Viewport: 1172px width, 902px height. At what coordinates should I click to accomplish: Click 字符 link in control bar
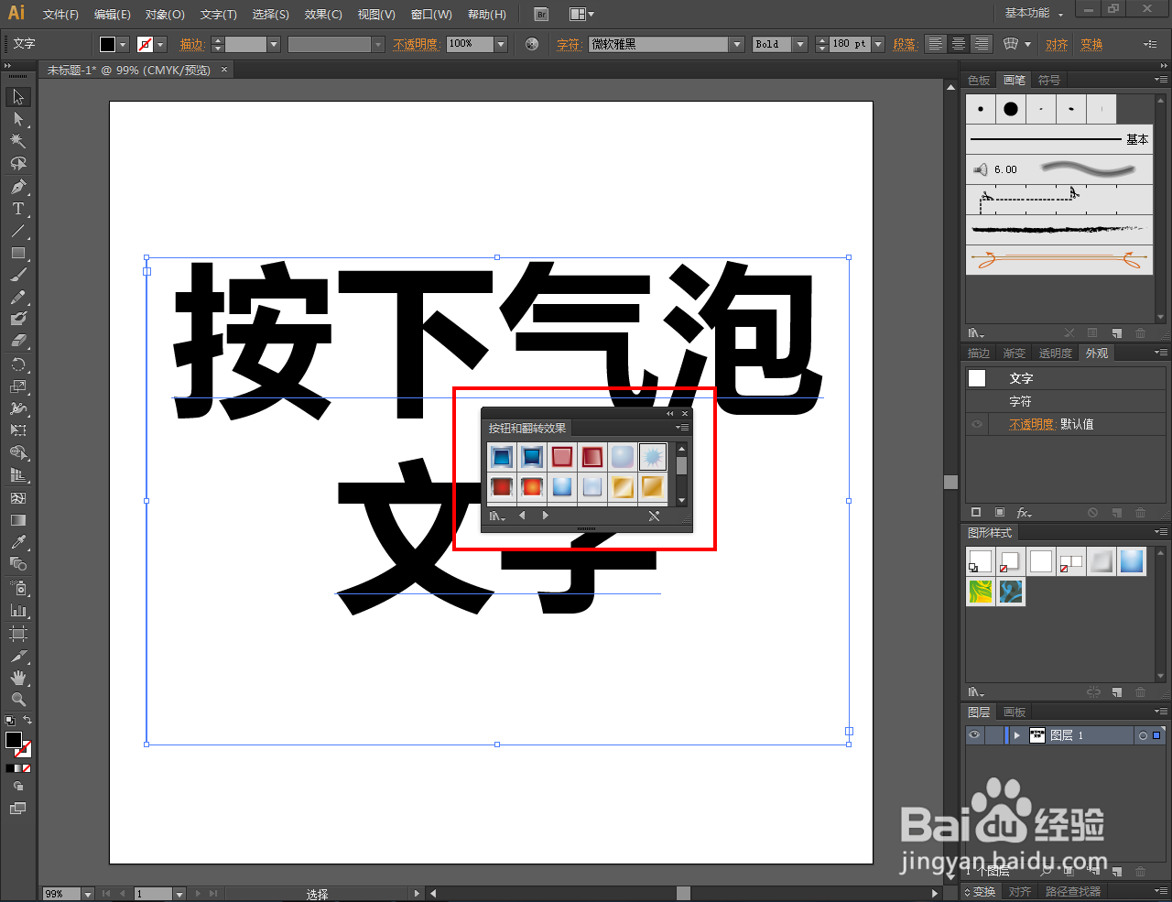568,44
